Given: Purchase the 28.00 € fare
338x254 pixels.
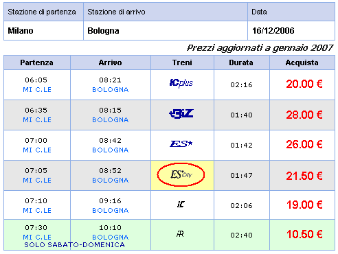Looking at the screenshot, I should (304, 115).
